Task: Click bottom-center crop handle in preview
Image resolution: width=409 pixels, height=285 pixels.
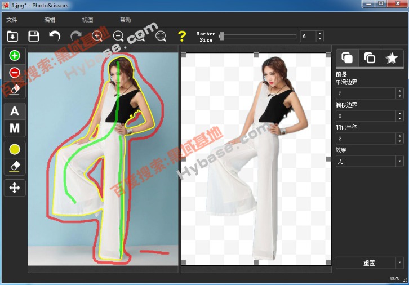Action: [x=256, y=262]
